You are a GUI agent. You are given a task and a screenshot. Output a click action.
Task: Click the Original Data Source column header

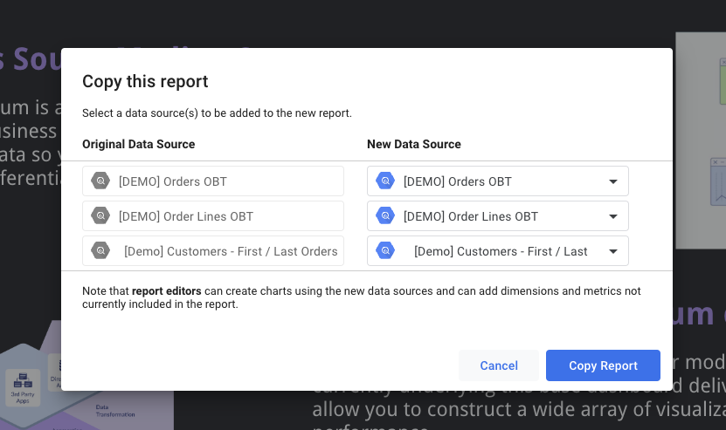pyautogui.click(x=138, y=144)
